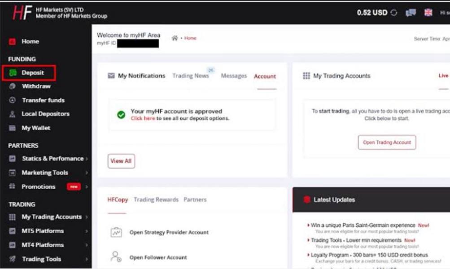This screenshot has width=450, height=269.
Task: Click the green Deposit icon
Action: pyautogui.click(x=13, y=73)
